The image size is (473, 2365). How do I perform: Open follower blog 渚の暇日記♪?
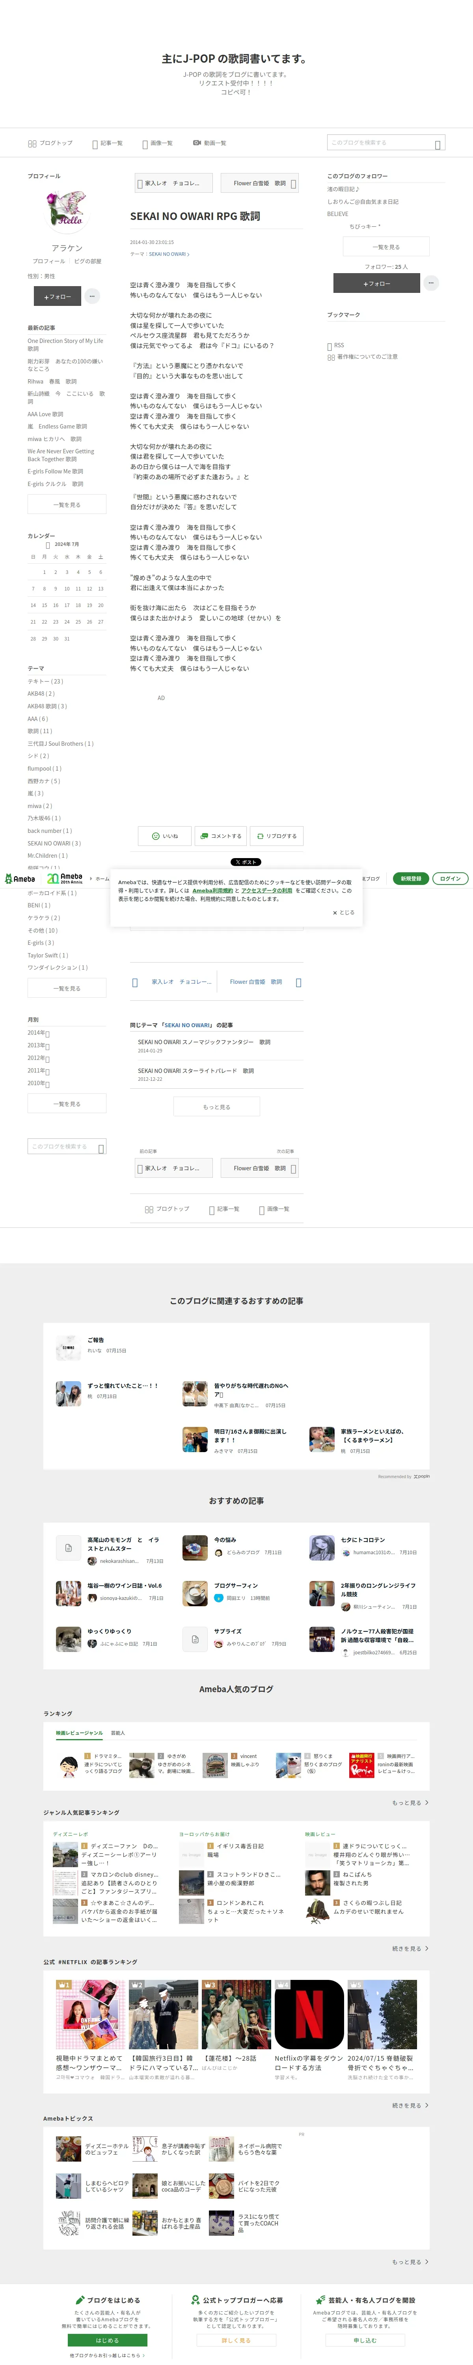coord(343,189)
